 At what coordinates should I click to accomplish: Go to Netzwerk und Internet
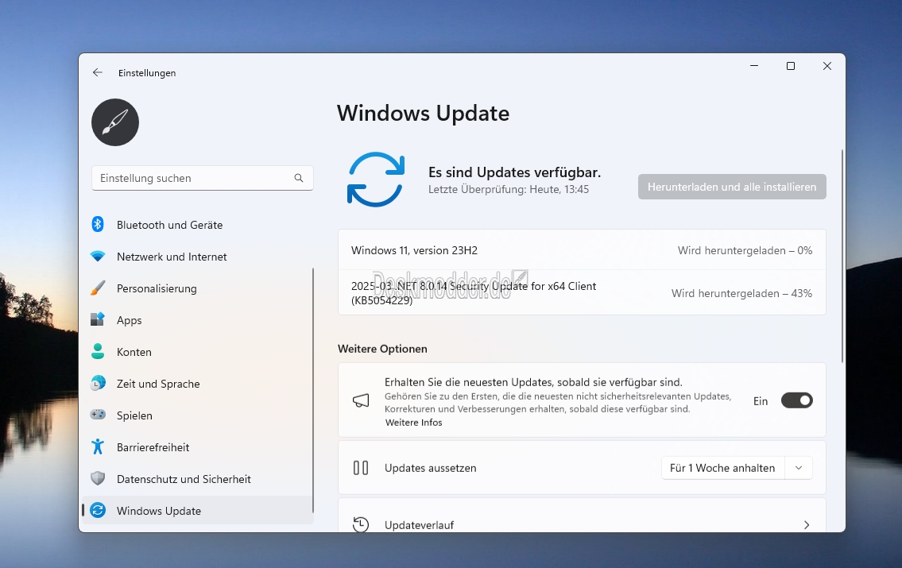[198, 257]
